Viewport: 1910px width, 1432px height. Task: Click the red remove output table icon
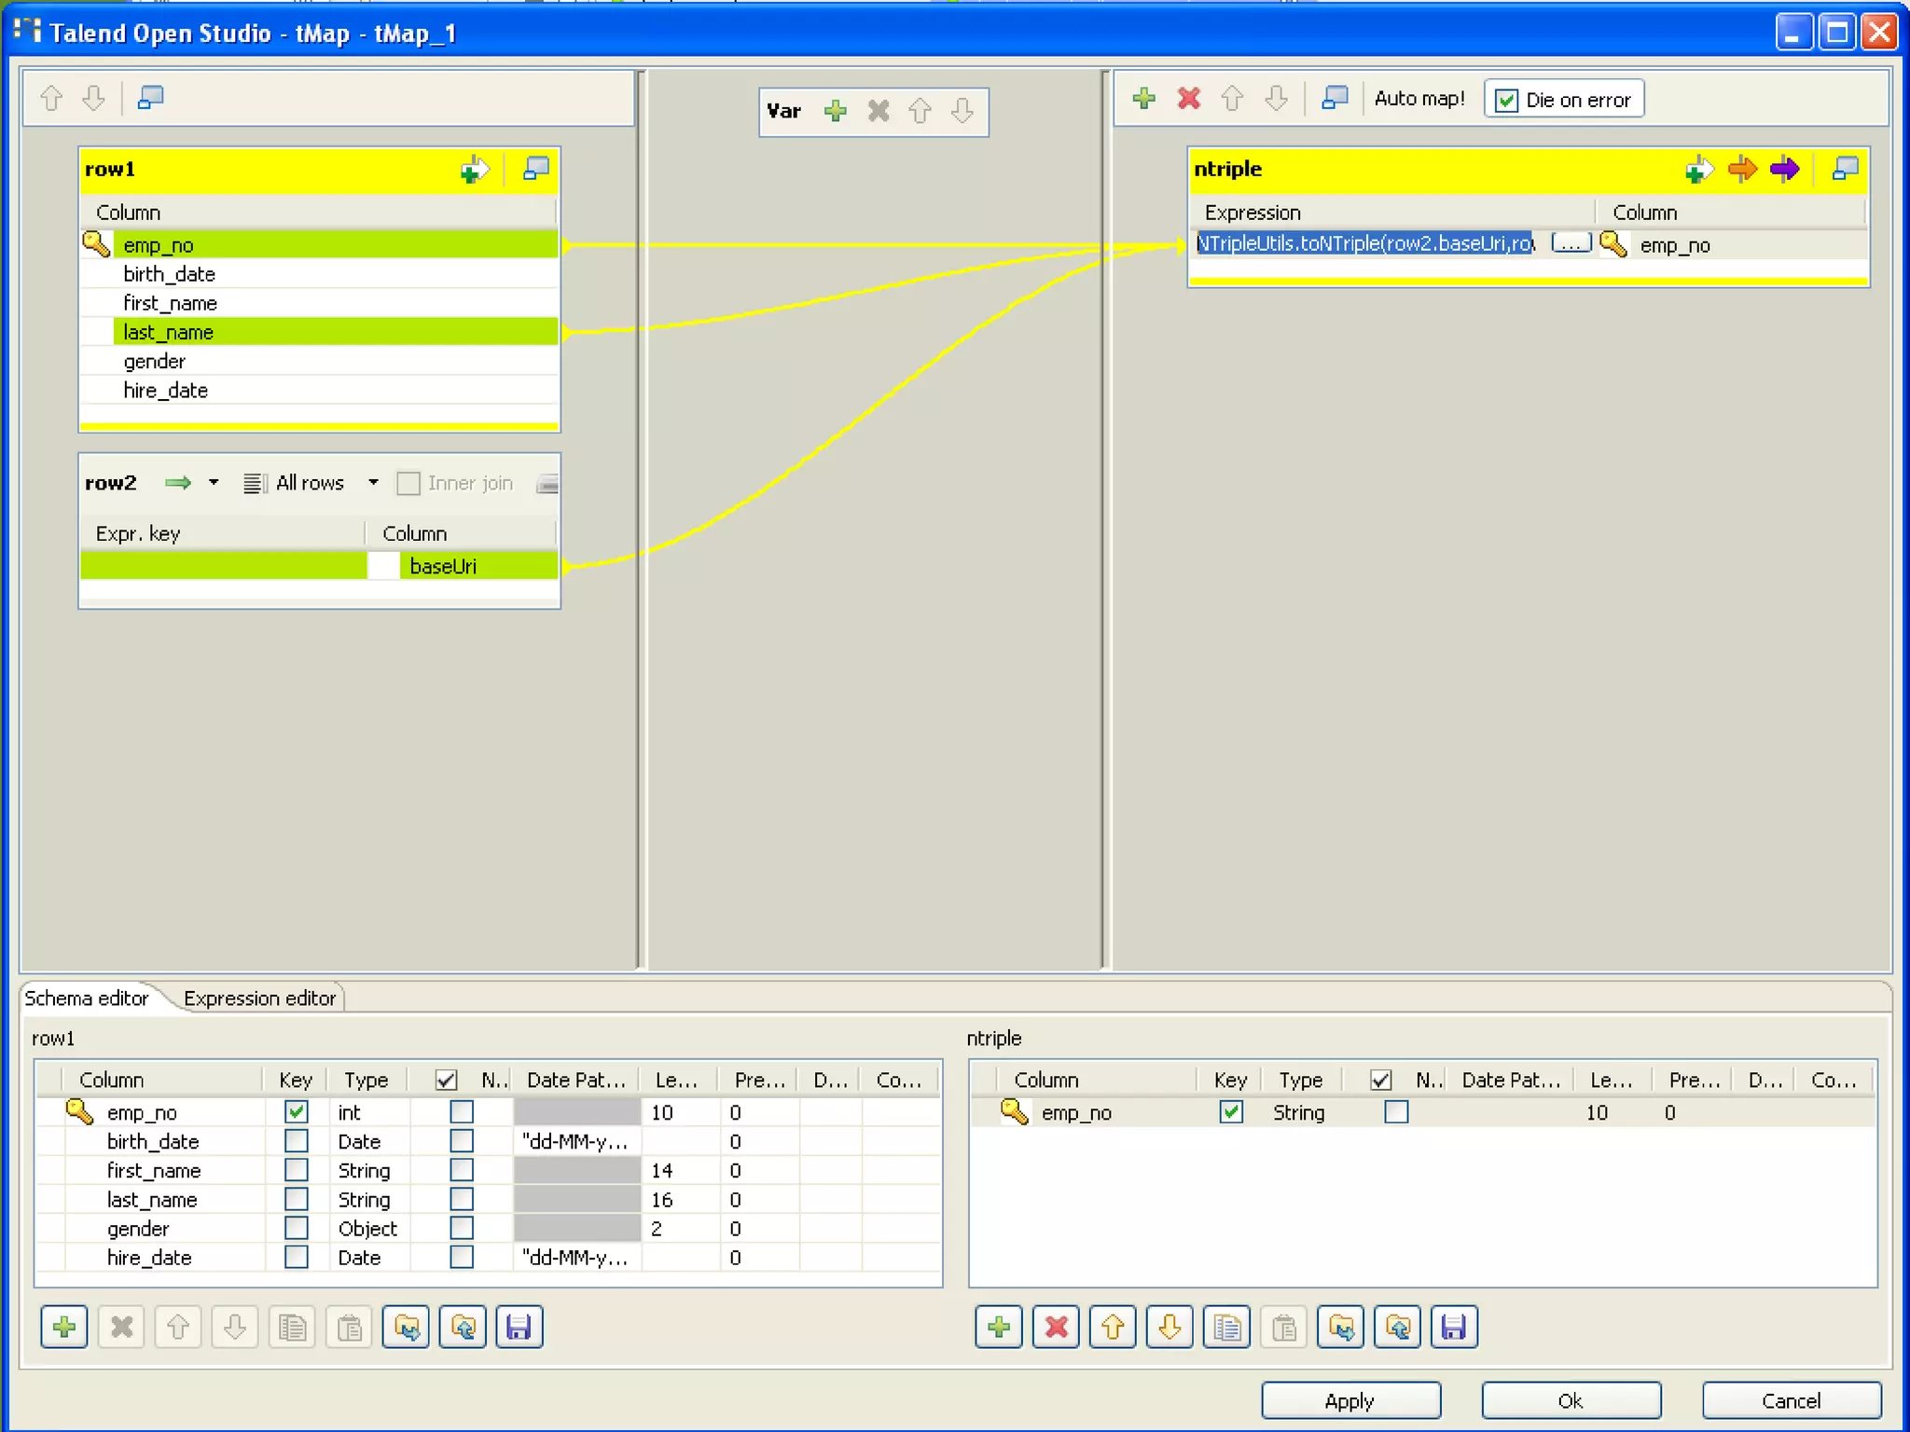(x=1188, y=98)
